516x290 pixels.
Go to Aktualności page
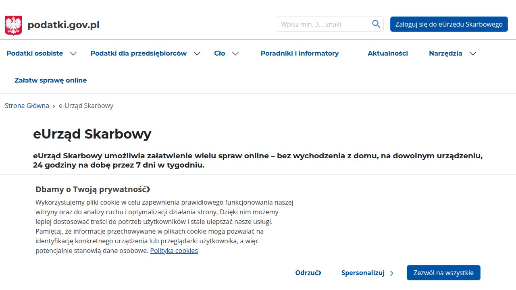point(388,53)
